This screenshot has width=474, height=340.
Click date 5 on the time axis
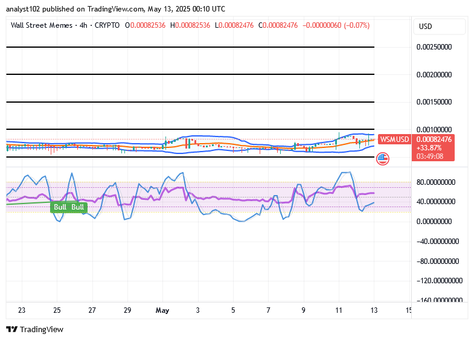tap(233, 310)
